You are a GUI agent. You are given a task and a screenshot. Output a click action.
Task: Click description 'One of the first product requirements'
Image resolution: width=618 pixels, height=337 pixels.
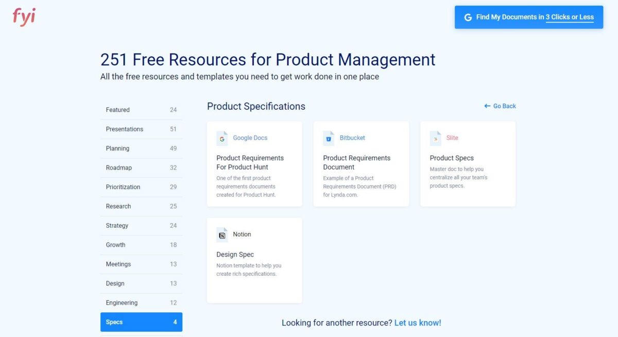point(246,187)
